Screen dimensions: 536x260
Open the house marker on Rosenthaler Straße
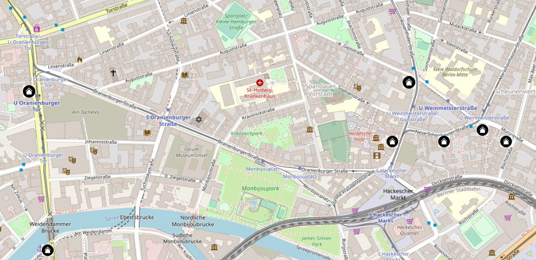click(409, 82)
